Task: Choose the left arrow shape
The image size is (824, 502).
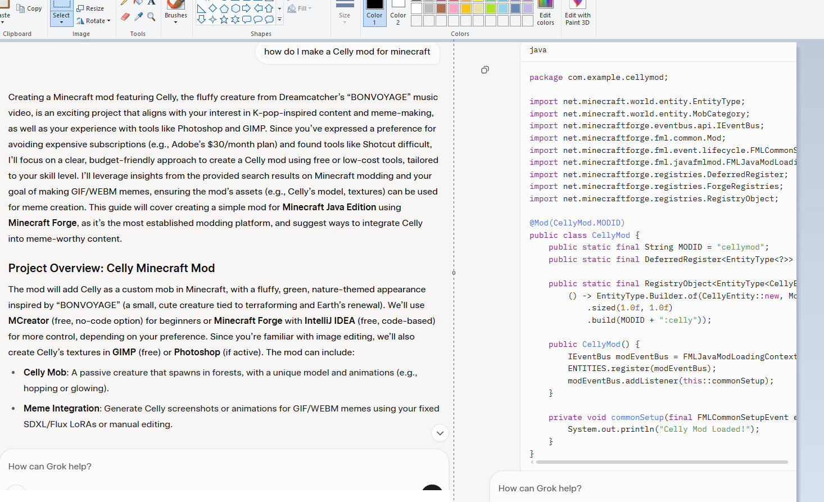Action: (258, 8)
